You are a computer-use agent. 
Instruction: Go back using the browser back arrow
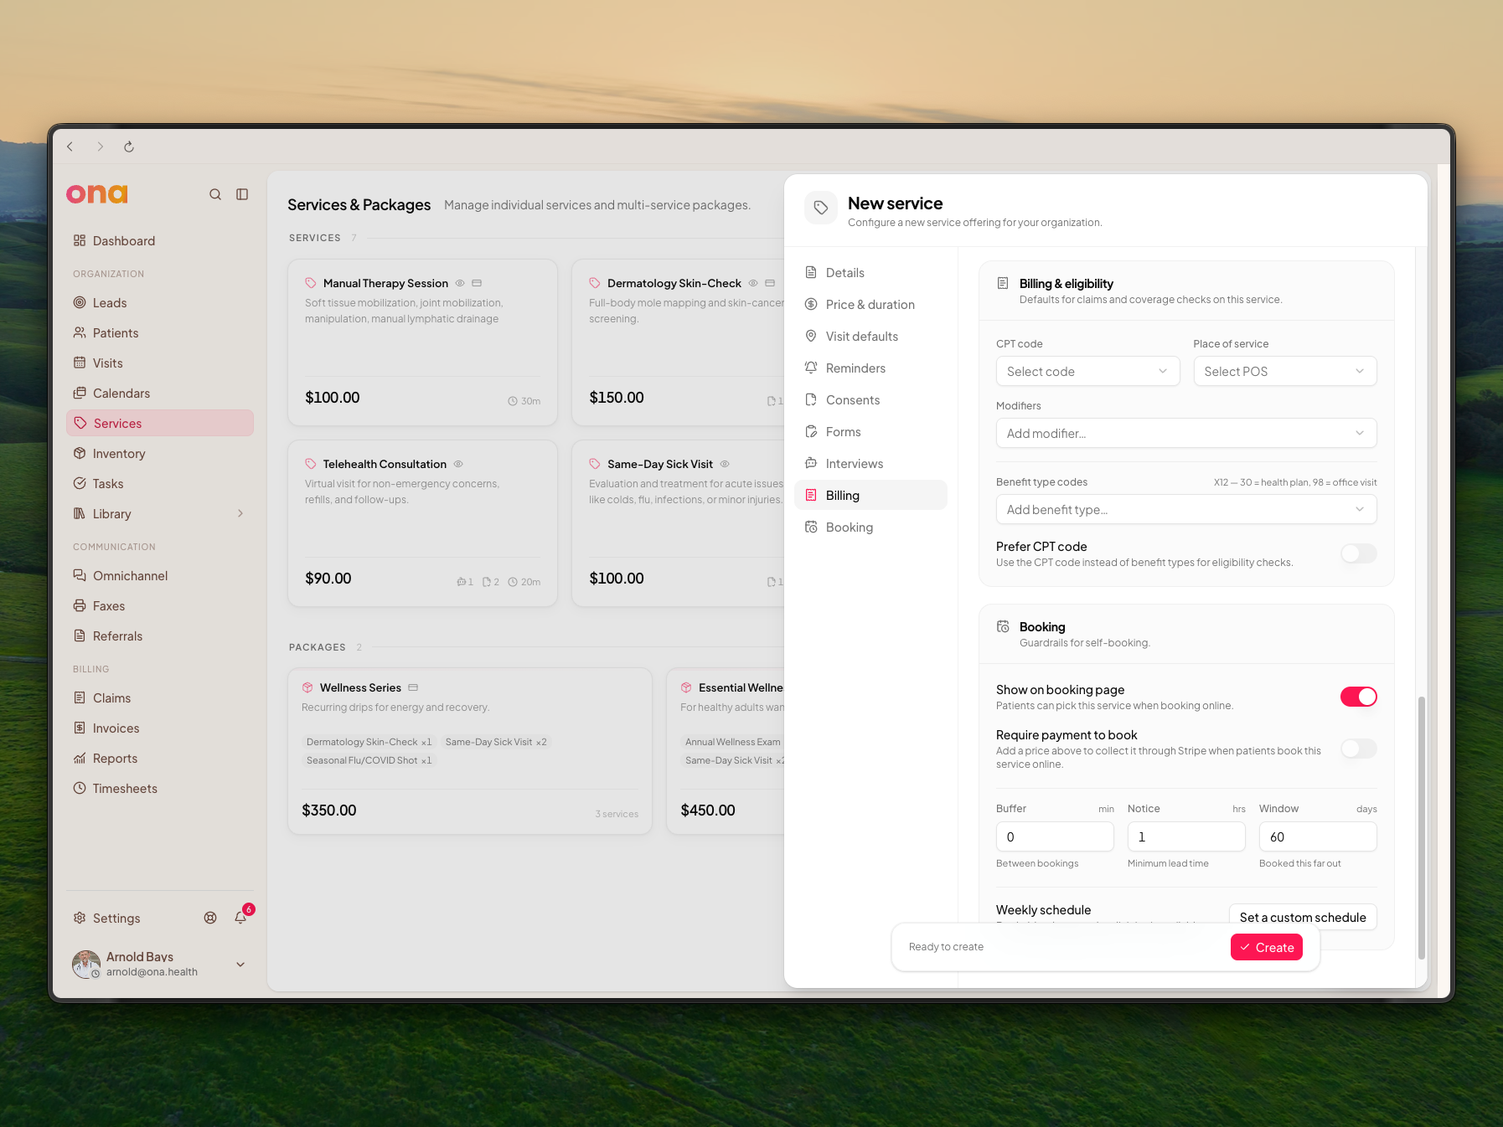coord(70,147)
